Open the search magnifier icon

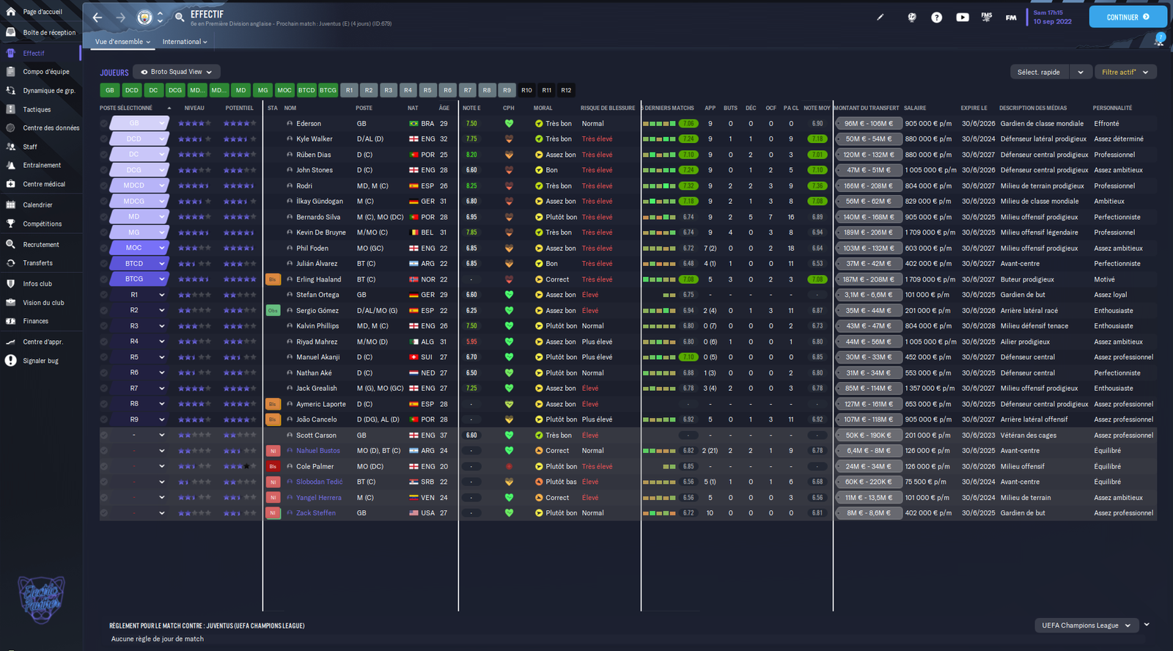pyautogui.click(x=180, y=18)
